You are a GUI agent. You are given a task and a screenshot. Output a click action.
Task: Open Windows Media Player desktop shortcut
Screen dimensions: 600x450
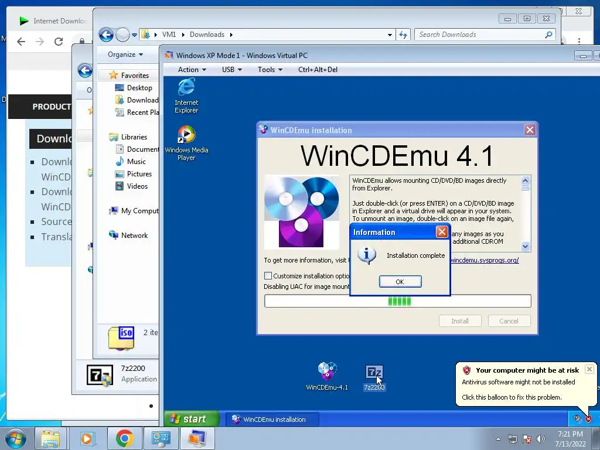pos(186,143)
